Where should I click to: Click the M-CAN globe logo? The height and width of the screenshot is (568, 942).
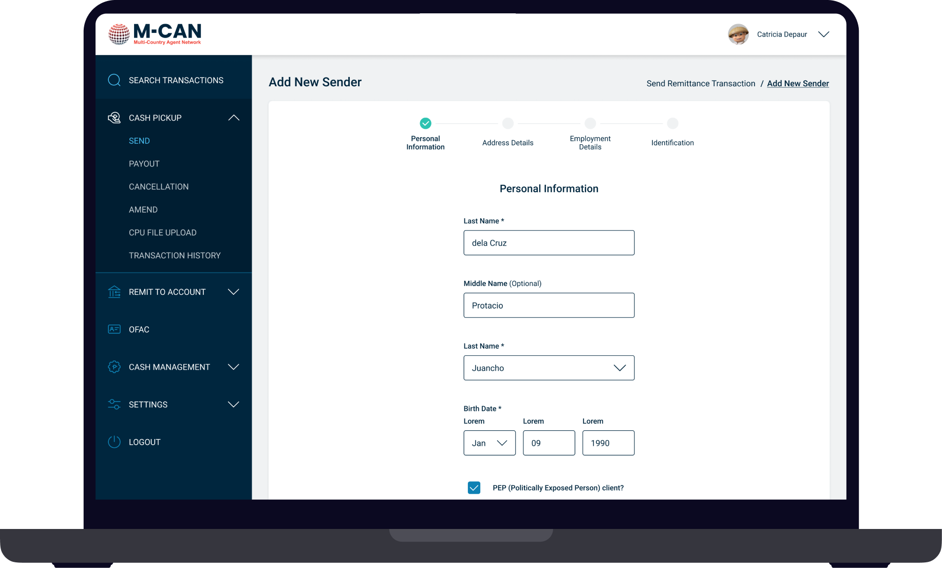119,34
